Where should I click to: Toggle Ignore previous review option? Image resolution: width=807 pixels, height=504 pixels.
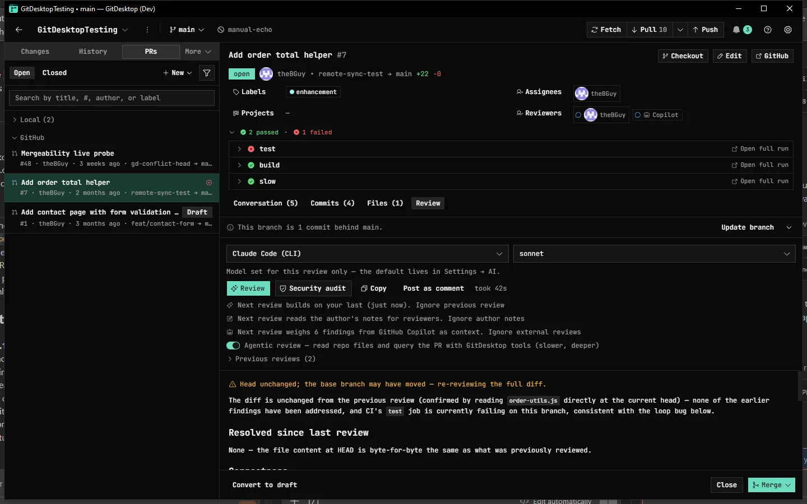click(460, 305)
